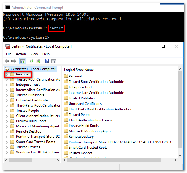
Task: Open the File menu
Action: click(x=9, y=54)
